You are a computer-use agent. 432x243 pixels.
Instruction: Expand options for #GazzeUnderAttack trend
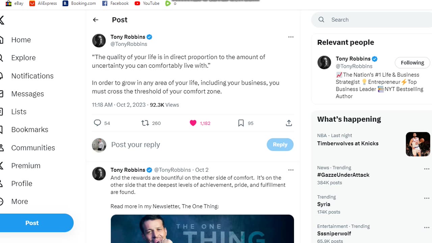coord(427,169)
